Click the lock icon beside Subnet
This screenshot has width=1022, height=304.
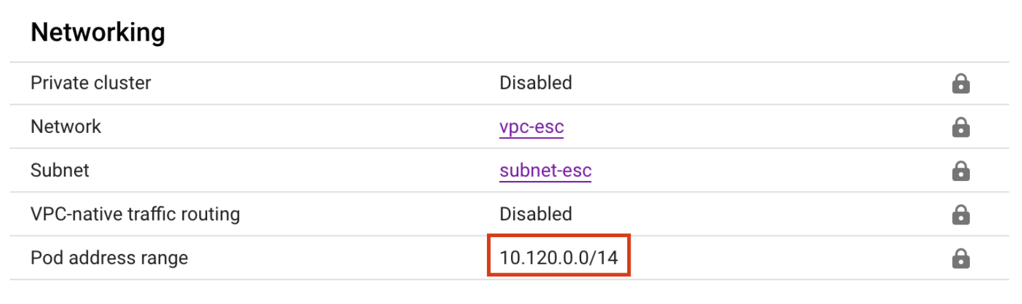point(961,170)
